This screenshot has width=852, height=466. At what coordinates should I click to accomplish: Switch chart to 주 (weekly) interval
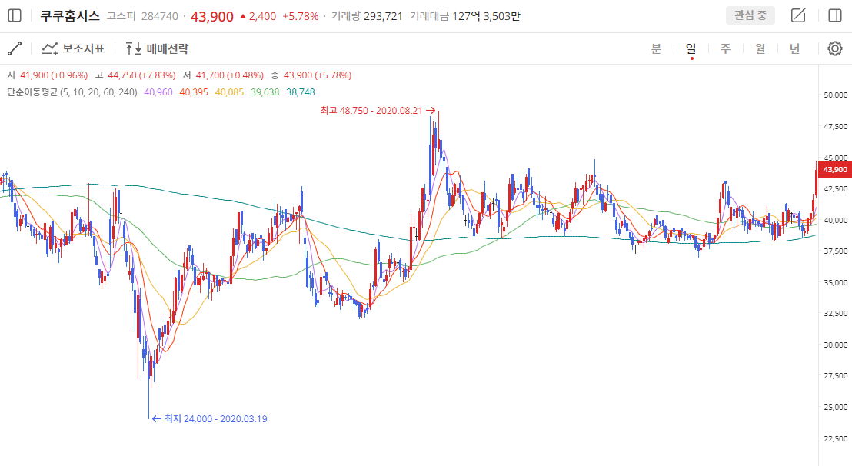[725, 48]
